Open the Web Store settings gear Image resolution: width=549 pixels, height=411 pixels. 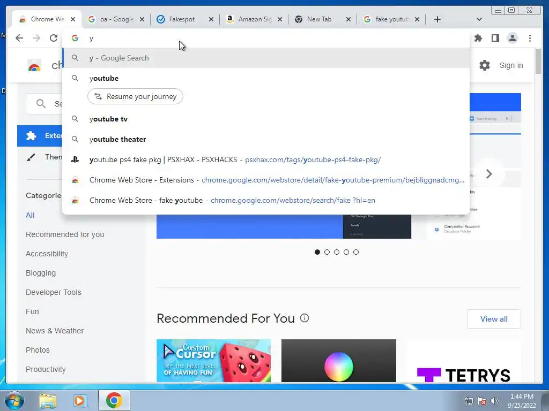485,65
